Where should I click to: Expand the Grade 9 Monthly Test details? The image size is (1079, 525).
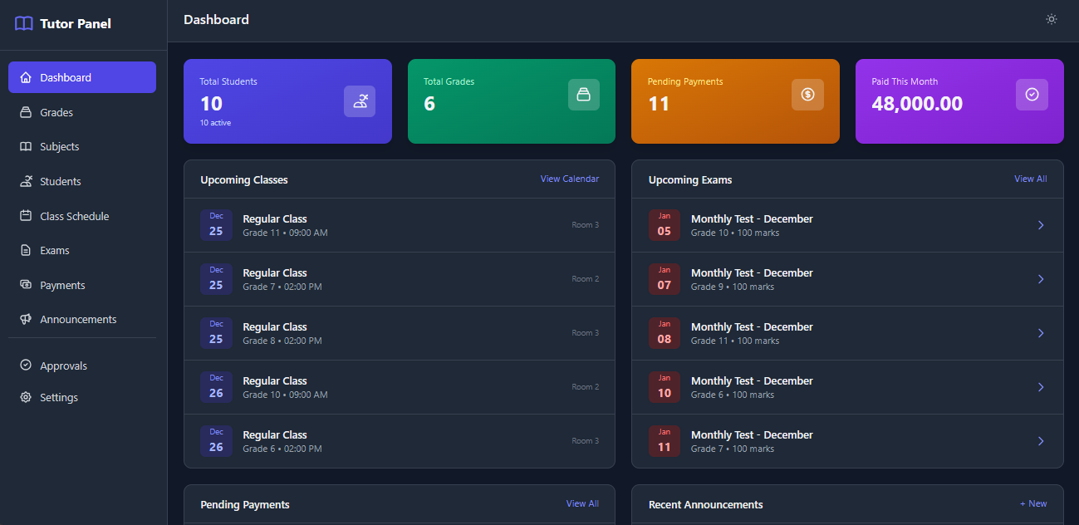pyautogui.click(x=1041, y=279)
